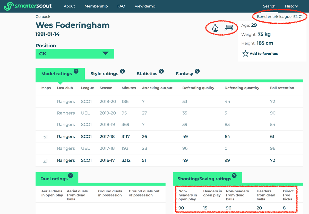
Task: Expand the GK position dropdown
Action: pos(75,54)
